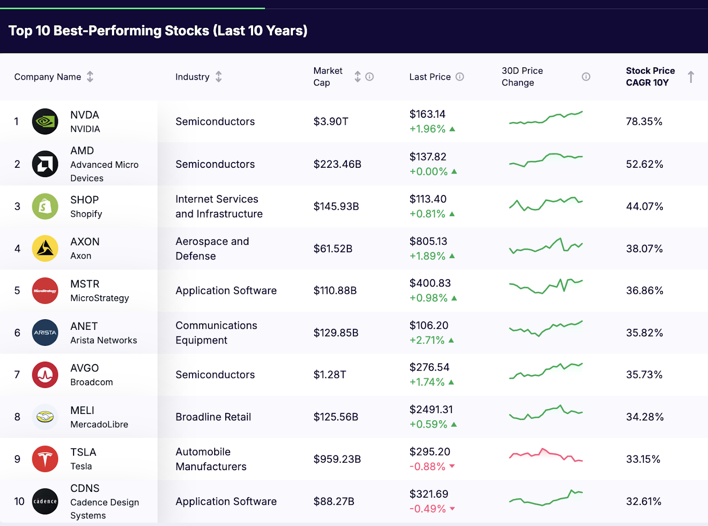Click the $805.13 Axon last price
This screenshot has height=526, width=708.
click(x=428, y=241)
